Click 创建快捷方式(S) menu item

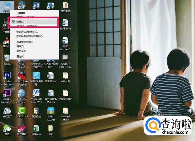tap(25, 42)
